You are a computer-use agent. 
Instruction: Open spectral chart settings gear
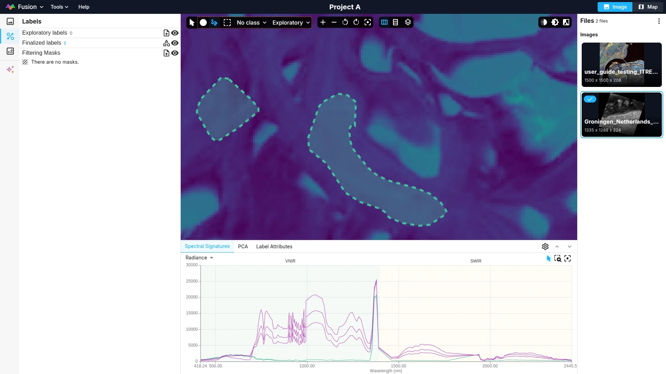pos(545,247)
